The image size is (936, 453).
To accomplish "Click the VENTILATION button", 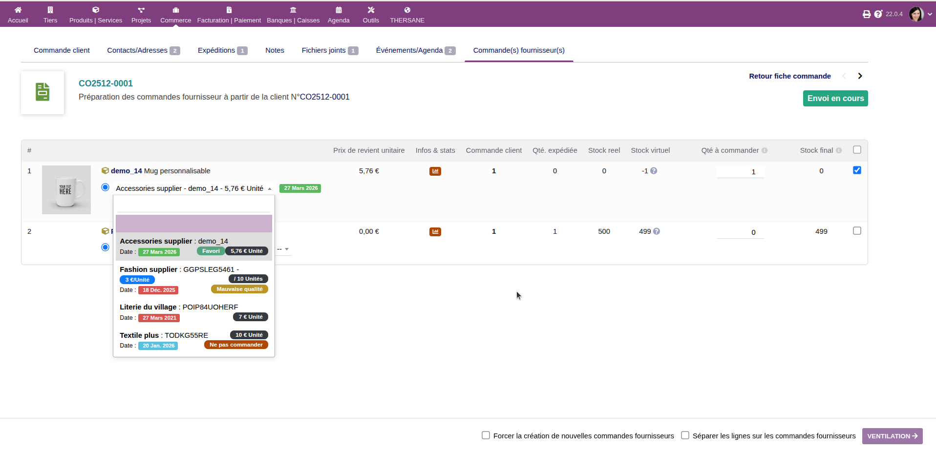I will pyautogui.click(x=892, y=436).
